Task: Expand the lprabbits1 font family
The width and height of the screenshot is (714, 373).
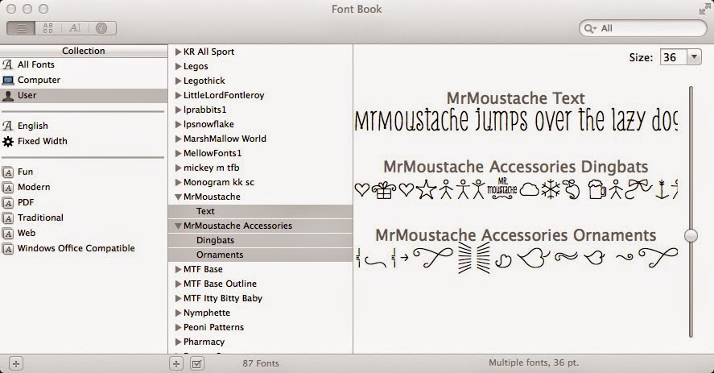Action: click(178, 110)
